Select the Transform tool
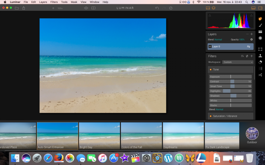 [260, 49]
